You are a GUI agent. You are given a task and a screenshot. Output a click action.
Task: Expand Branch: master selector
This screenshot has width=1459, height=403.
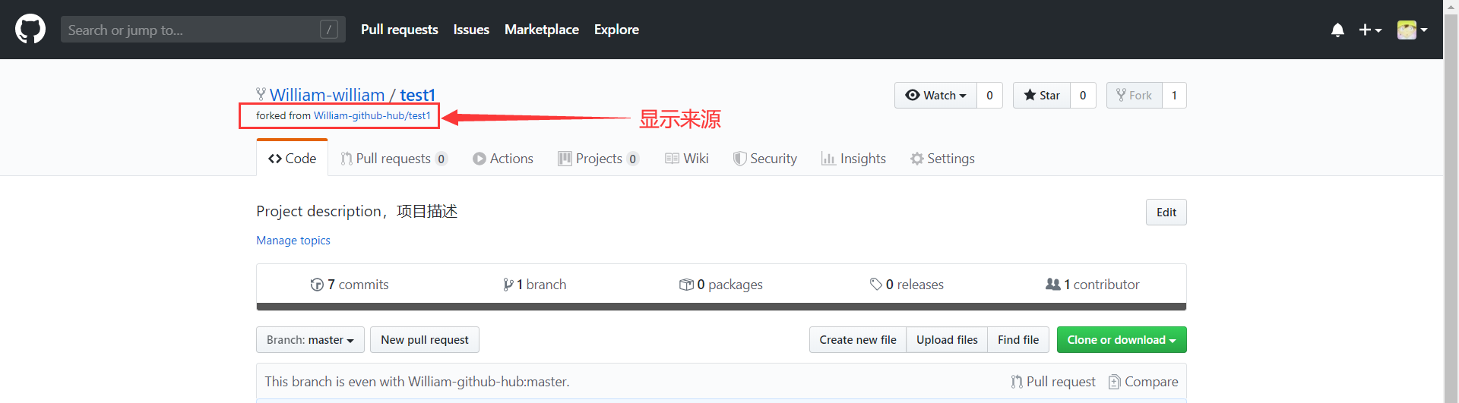(x=310, y=339)
